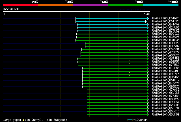Click the UniRef100_Q9SBX0 label

coord(166,87)
